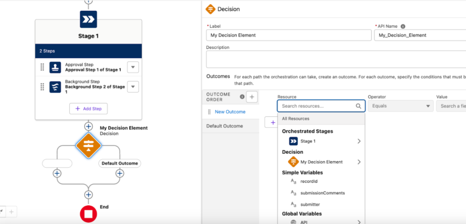Click the Decision icon in resource list

tap(293, 162)
